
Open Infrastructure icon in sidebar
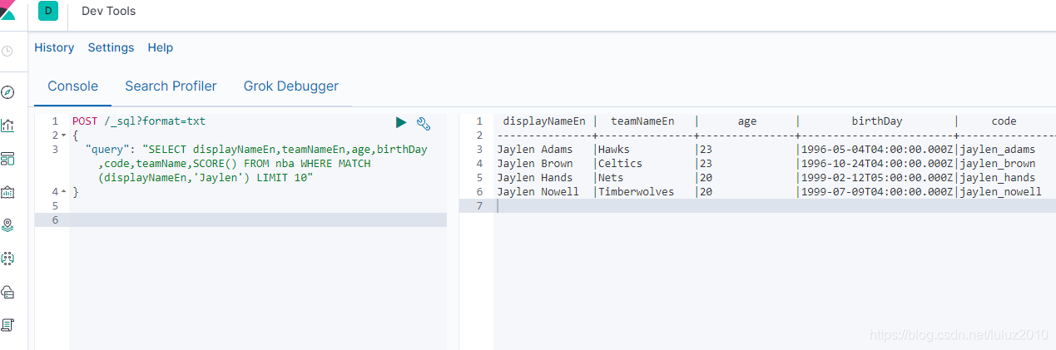click(x=7, y=292)
